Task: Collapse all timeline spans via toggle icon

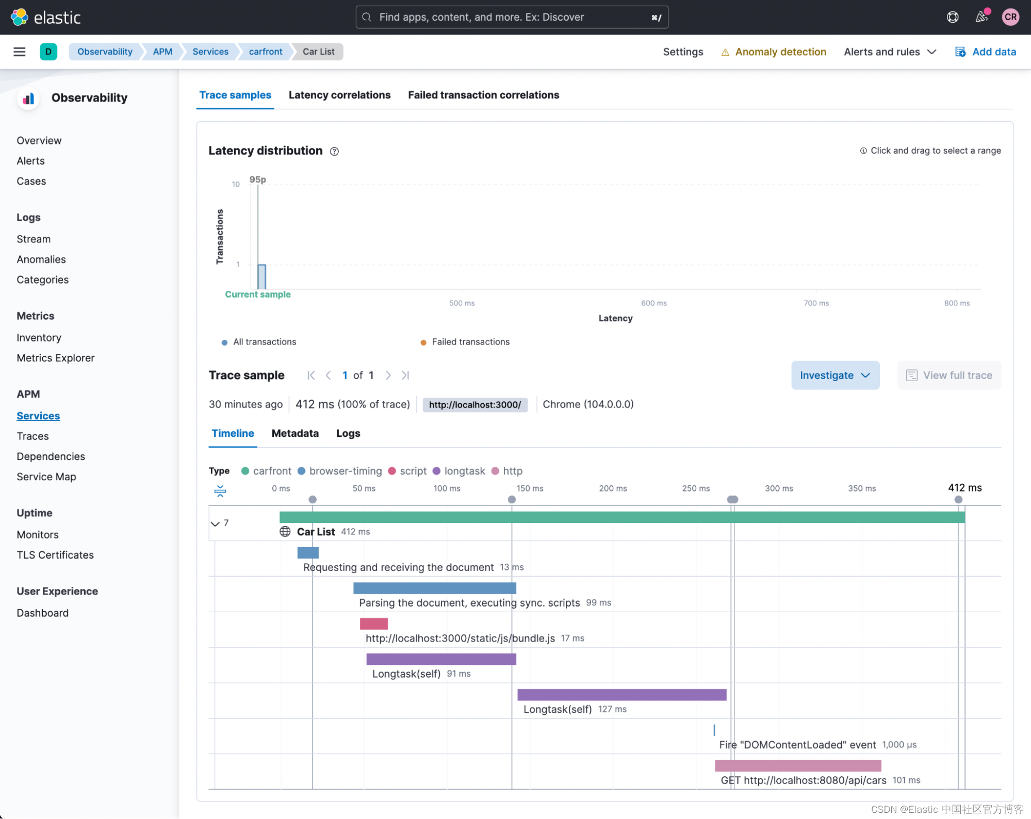Action: 220,490
